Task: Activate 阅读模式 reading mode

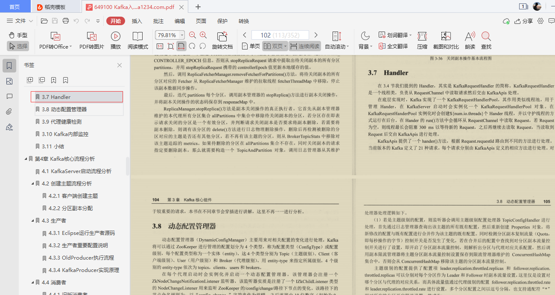Action: click(137, 40)
